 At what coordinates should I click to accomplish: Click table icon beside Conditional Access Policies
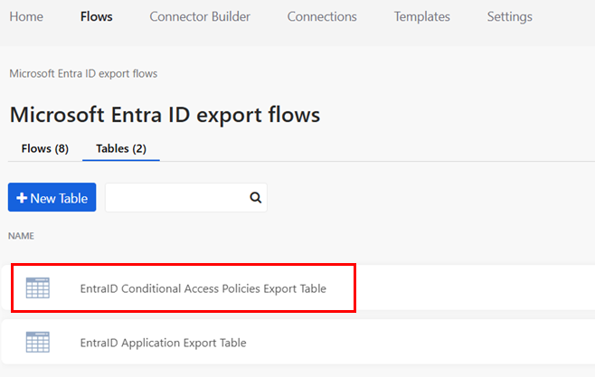click(38, 287)
